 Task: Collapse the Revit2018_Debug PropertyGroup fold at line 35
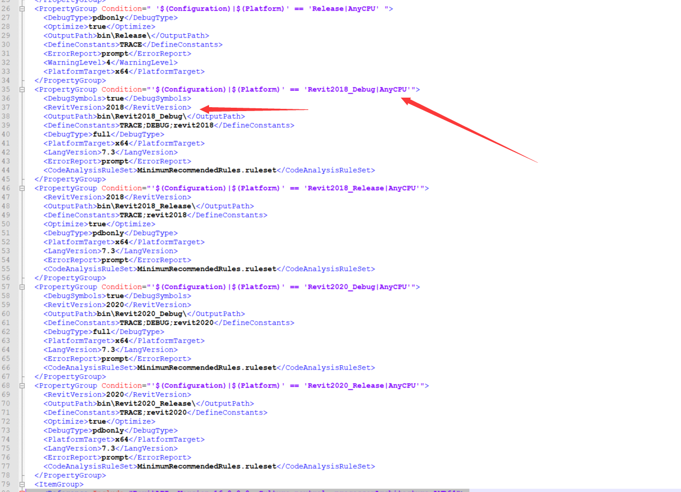tap(22, 90)
